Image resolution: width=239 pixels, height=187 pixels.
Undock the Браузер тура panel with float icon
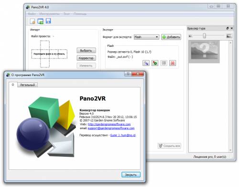tap(228, 28)
